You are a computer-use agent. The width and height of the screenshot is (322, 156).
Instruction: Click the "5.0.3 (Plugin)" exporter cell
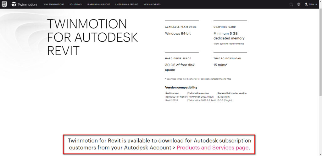point(225,100)
